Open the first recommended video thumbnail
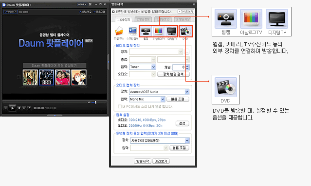Viewport: 311px width, 186px height. coord(30,77)
